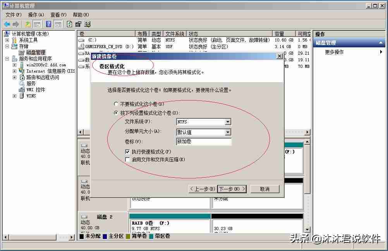
Task: Click the 卷标 text field 新加卷
Action: (x=204, y=141)
